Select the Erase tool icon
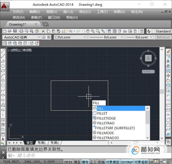 (168, 51)
